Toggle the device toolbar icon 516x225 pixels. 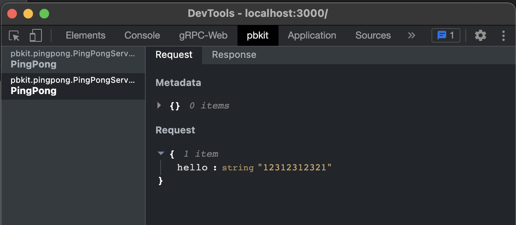click(36, 36)
